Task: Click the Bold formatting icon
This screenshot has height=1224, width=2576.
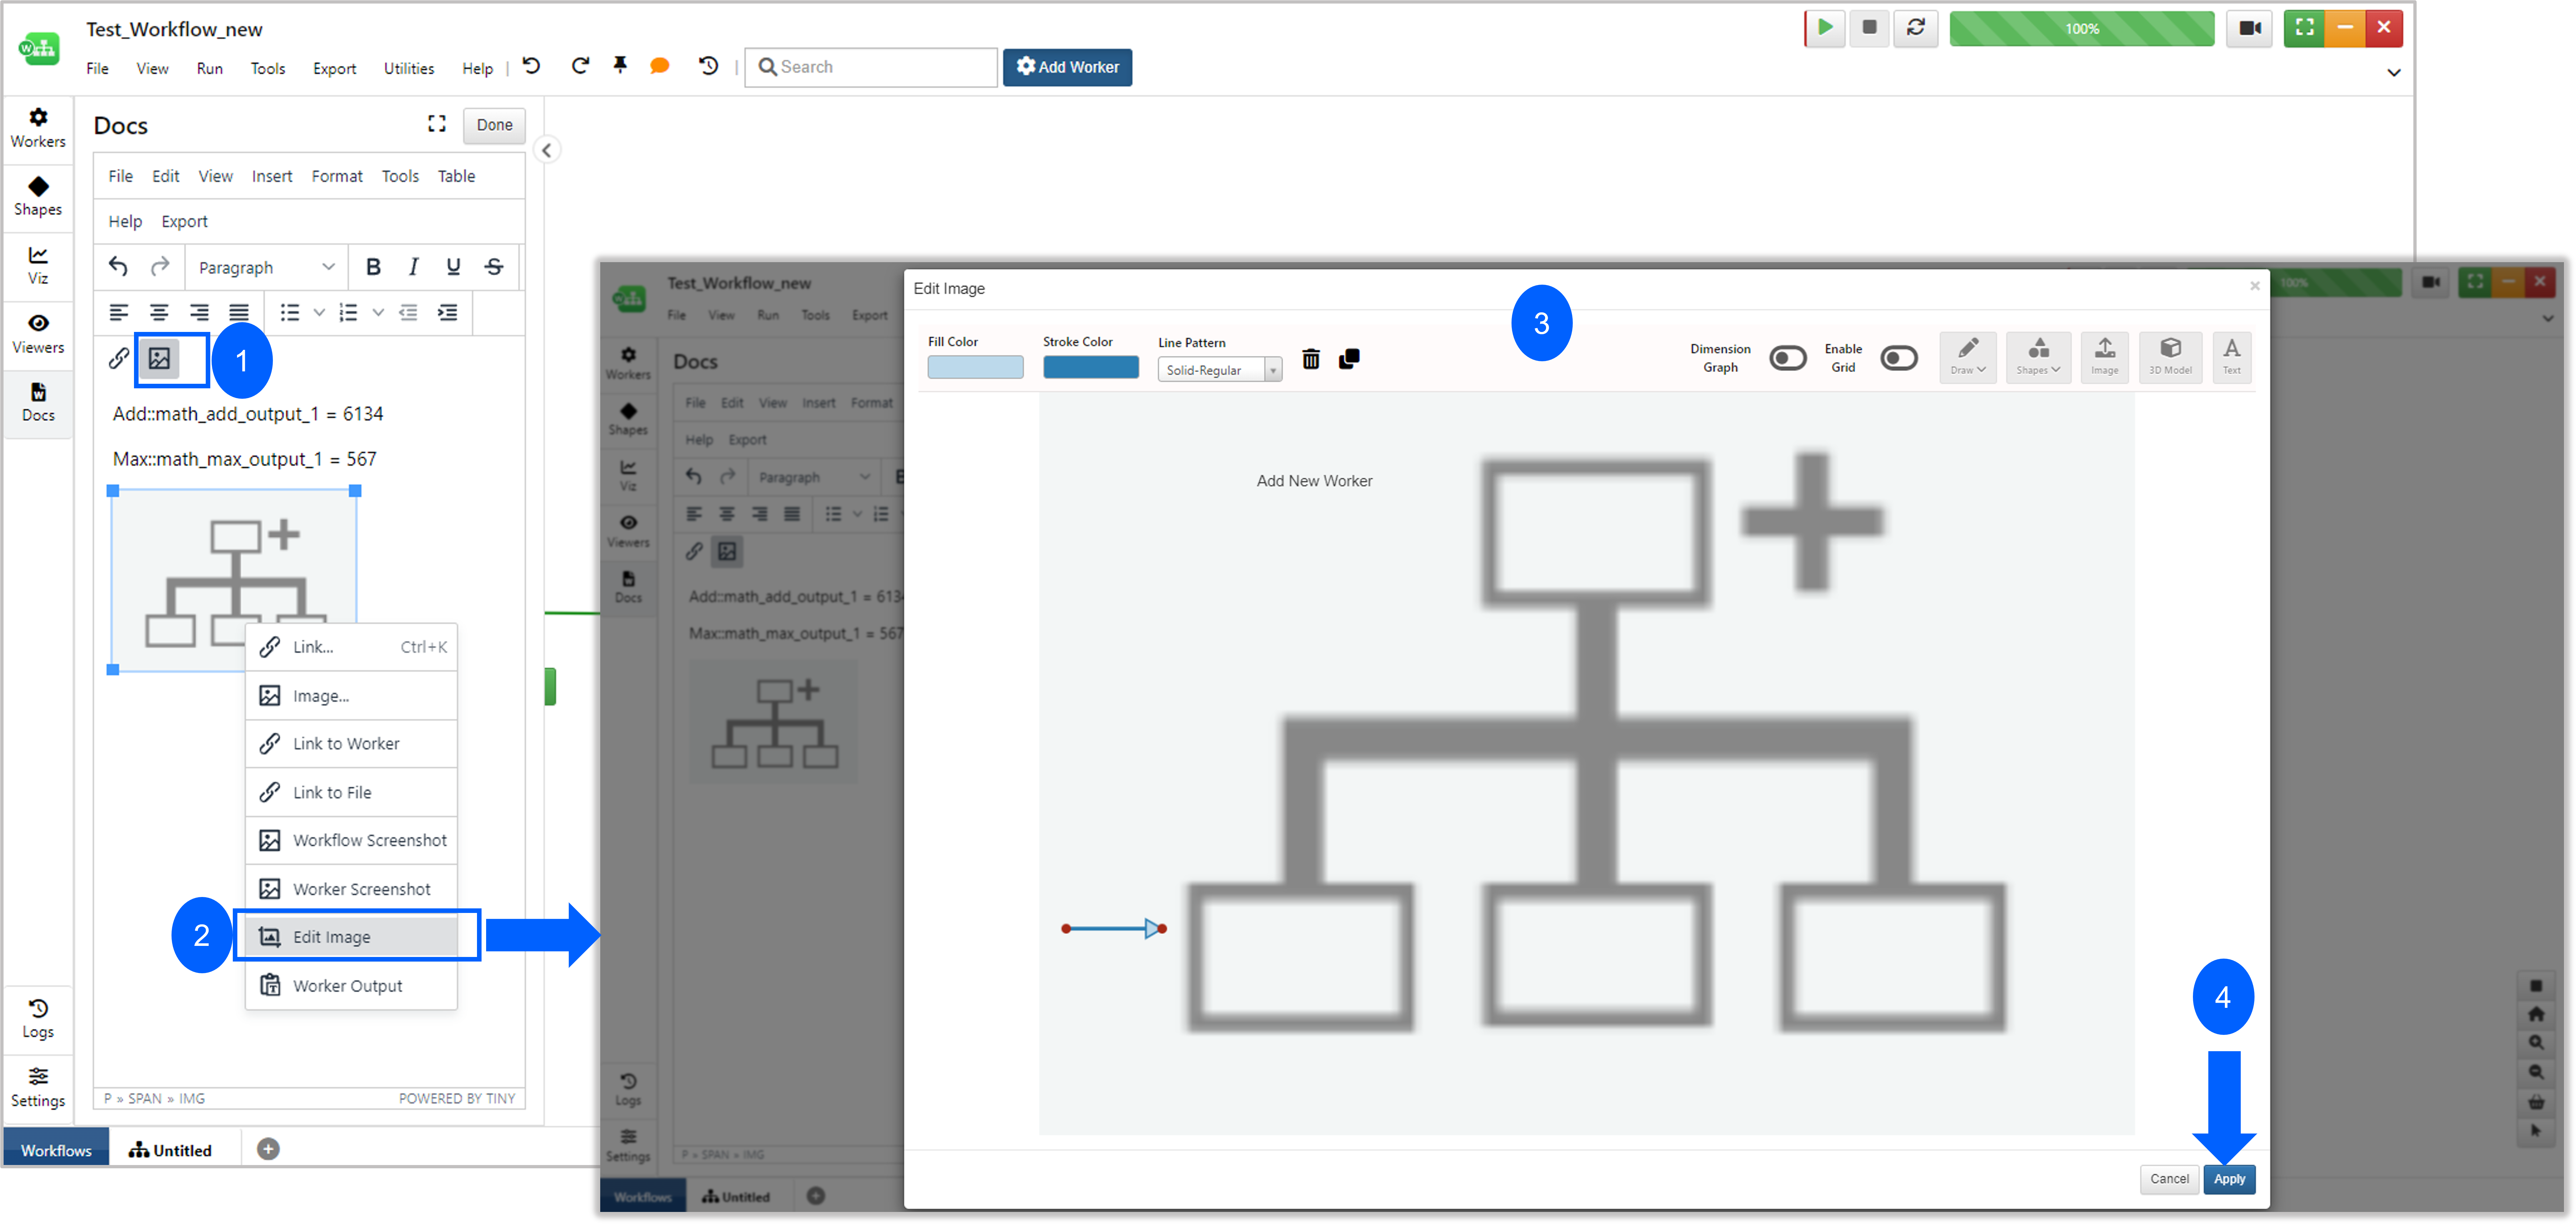Action: pyautogui.click(x=373, y=267)
